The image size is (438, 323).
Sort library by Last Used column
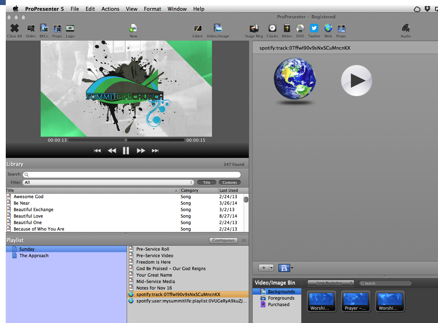point(230,190)
